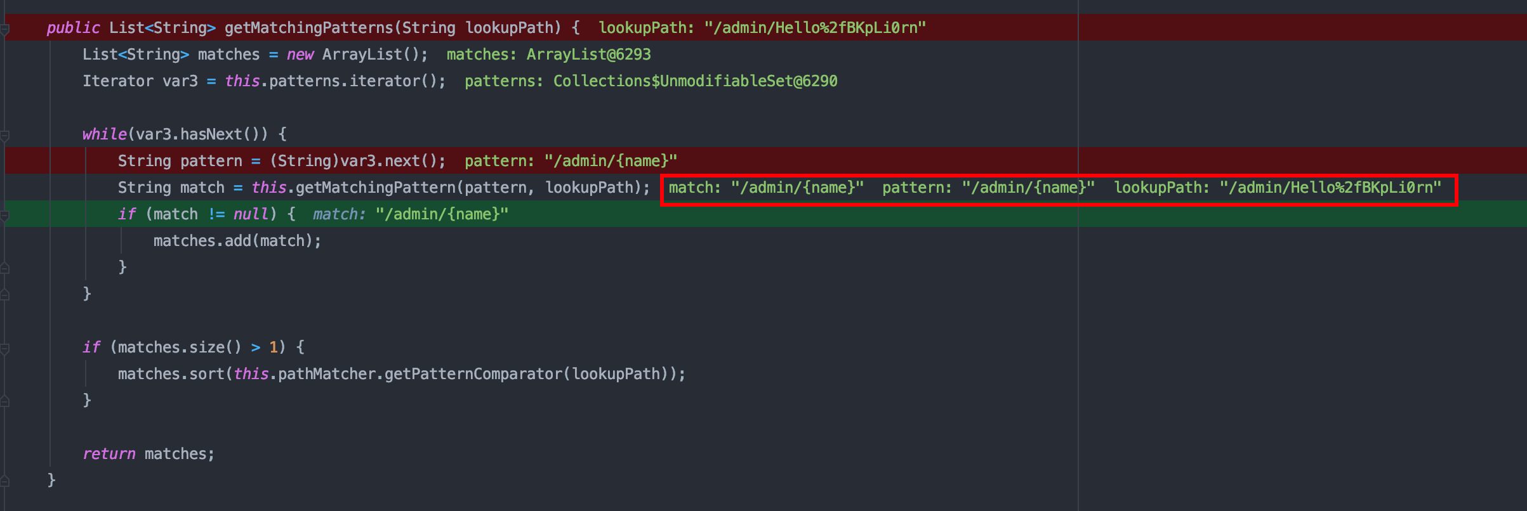This screenshot has height=511, width=1527.
Task: Click the Collections$UnmodifiableSet@6290 inline value
Action: tap(695, 81)
